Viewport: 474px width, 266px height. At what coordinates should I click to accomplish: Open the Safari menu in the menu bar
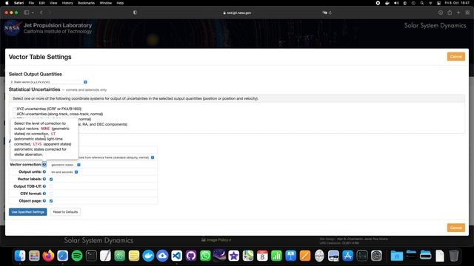[19, 3]
